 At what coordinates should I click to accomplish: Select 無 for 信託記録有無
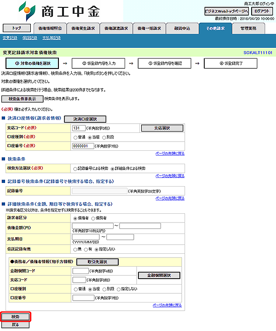75,250
